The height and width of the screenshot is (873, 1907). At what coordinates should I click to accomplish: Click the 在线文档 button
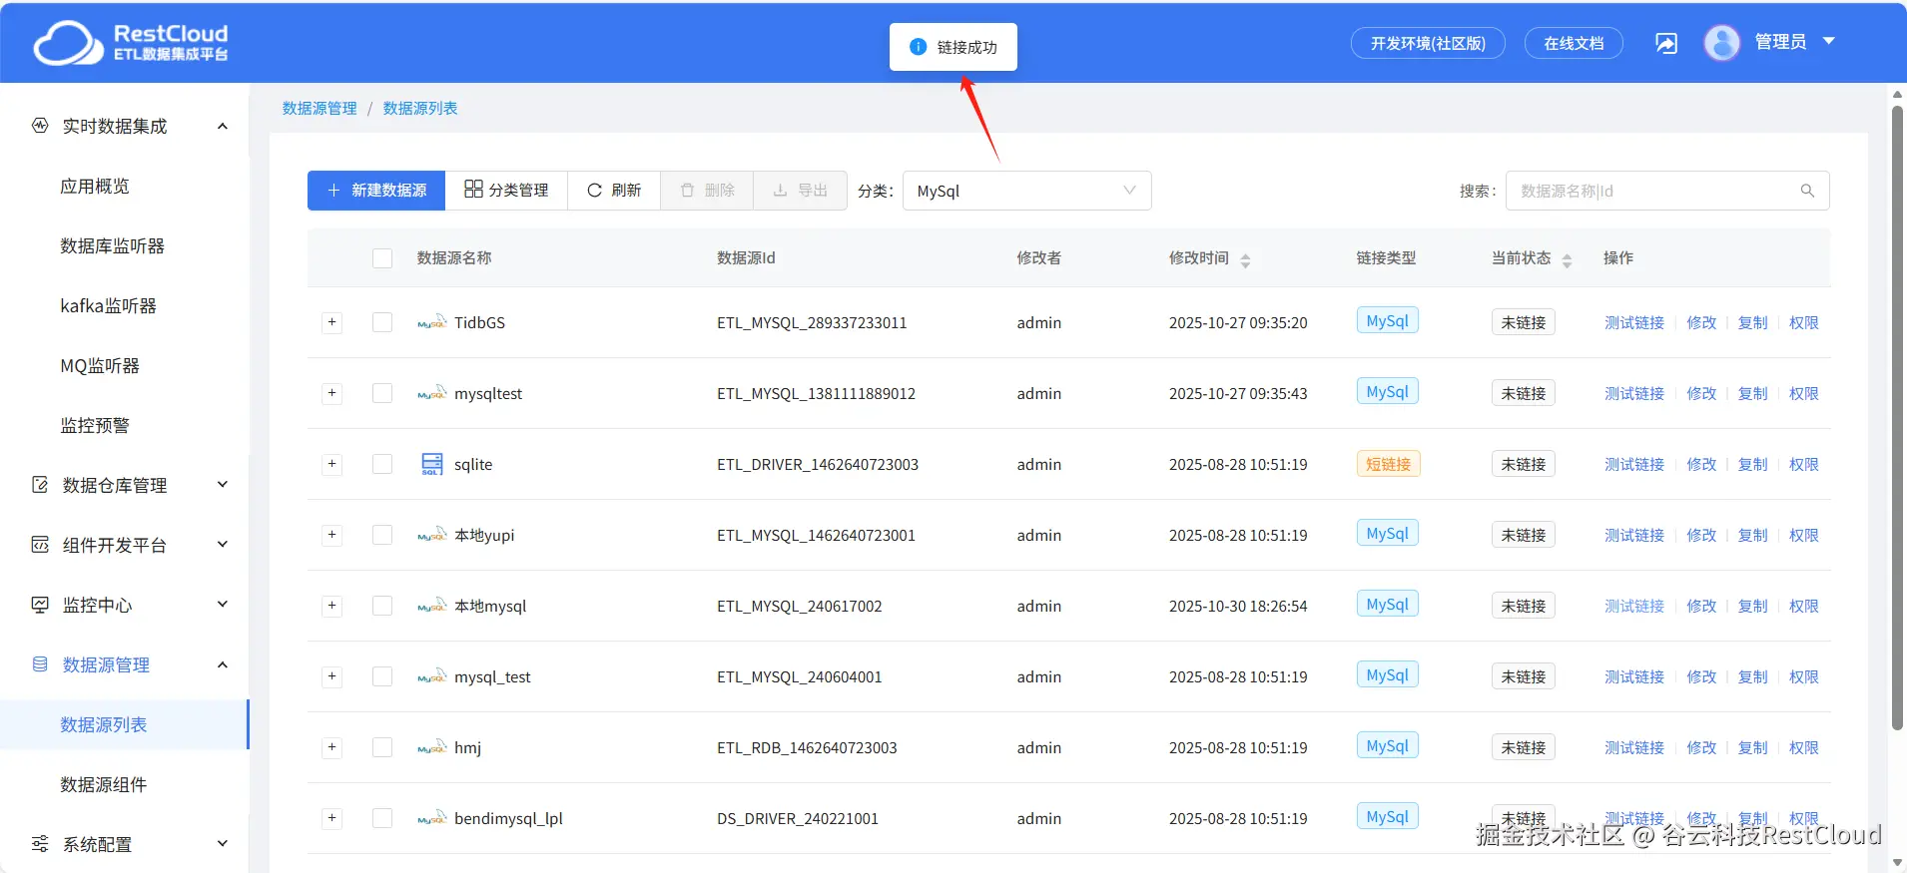point(1574,43)
